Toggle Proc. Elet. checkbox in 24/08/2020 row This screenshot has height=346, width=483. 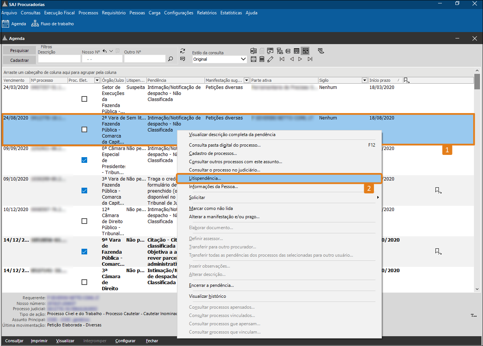click(x=84, y=129)
